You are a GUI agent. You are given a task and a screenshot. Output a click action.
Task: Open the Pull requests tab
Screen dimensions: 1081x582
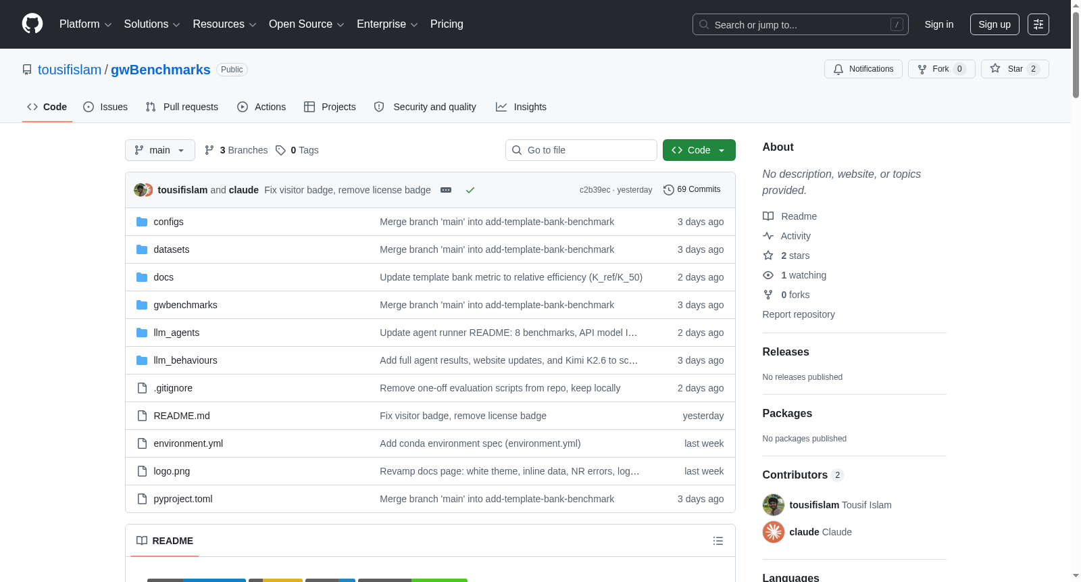coord(182,107)
